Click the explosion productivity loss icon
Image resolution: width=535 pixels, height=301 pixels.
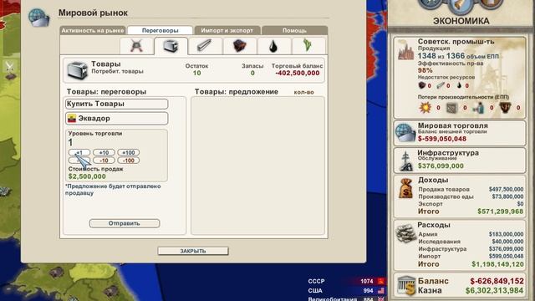tap(425, 108)
